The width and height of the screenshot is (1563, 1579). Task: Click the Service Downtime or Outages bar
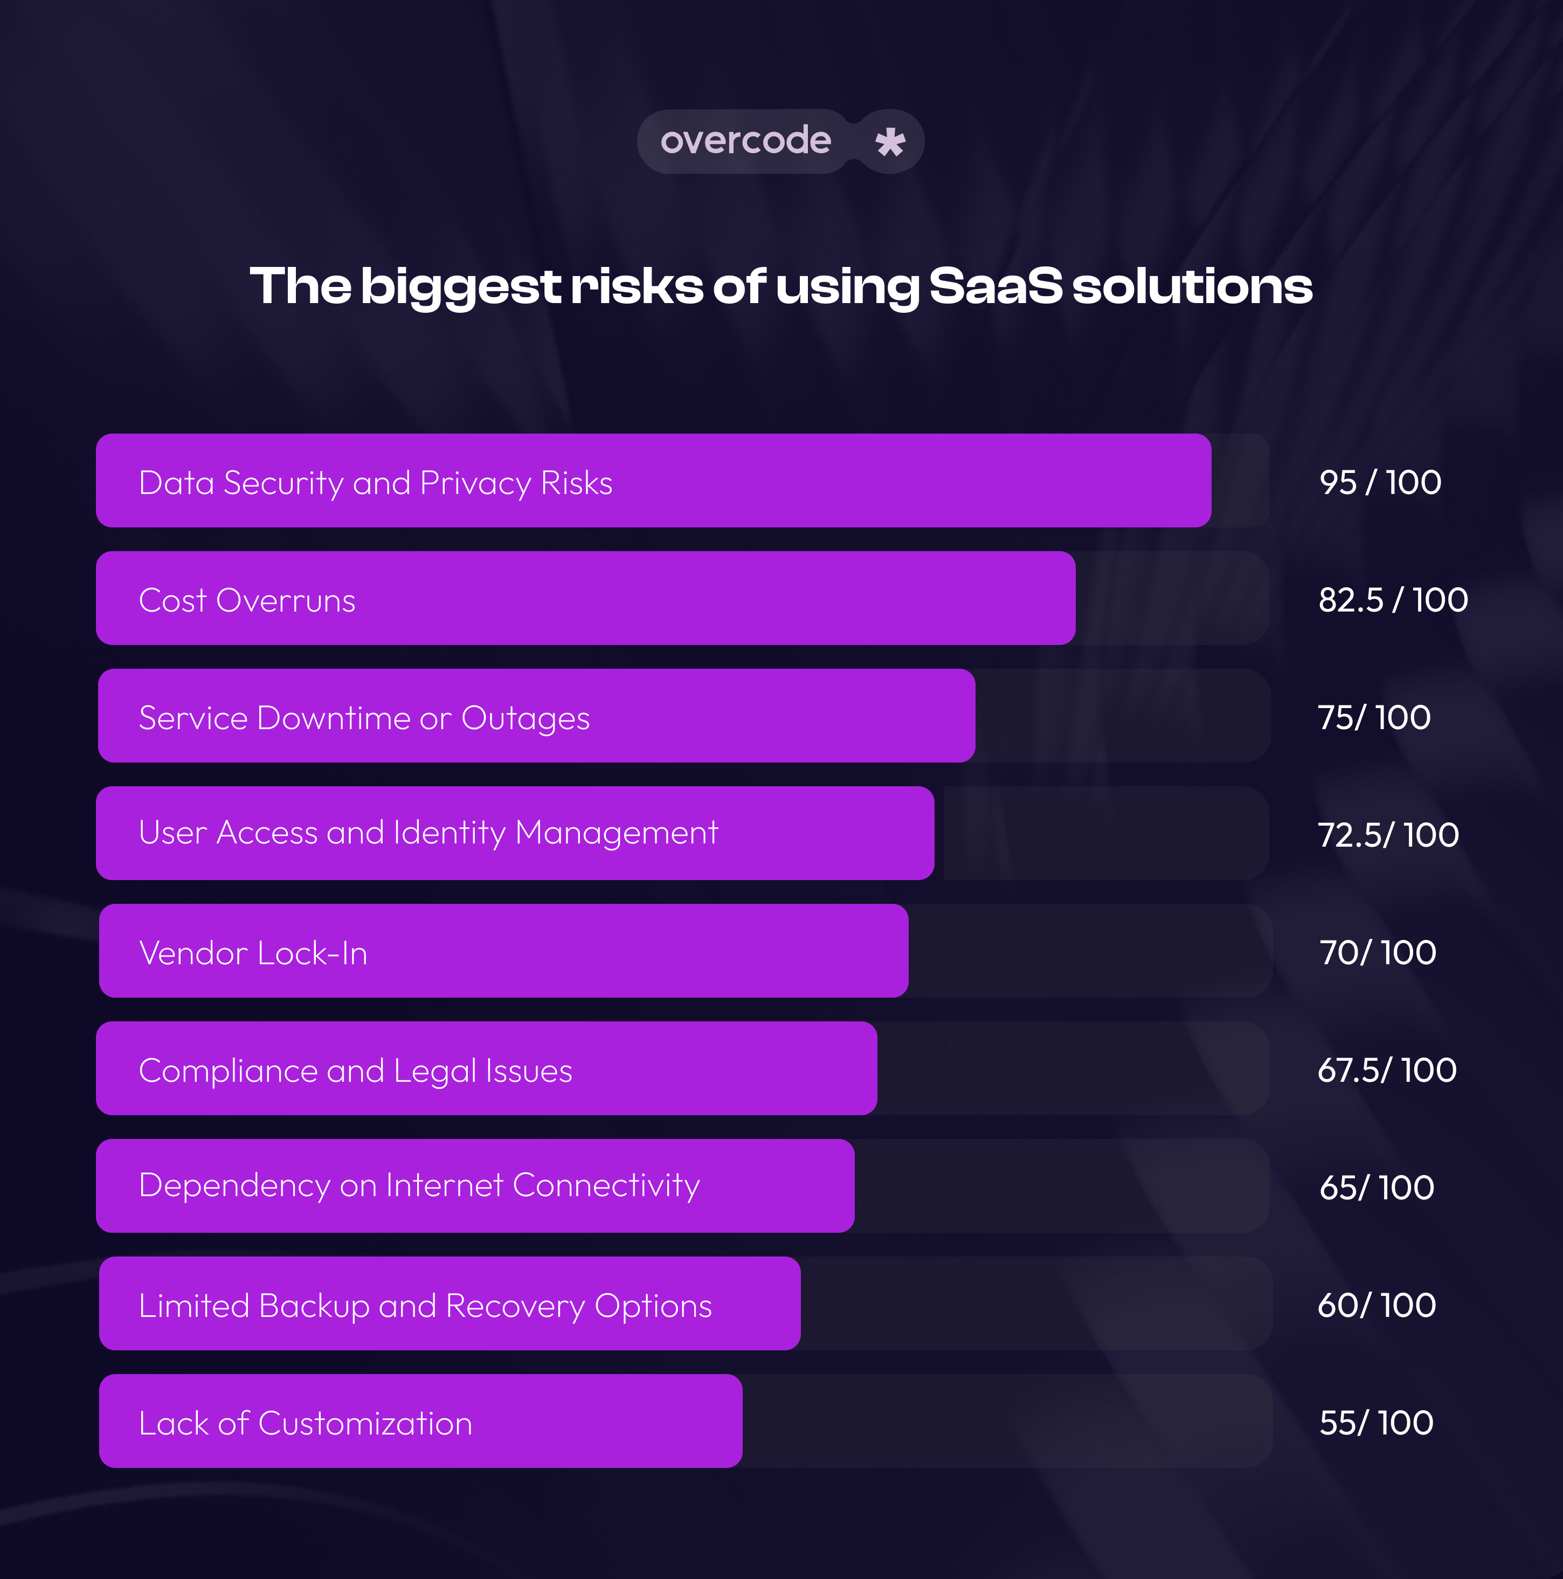(x=536, y=716)
